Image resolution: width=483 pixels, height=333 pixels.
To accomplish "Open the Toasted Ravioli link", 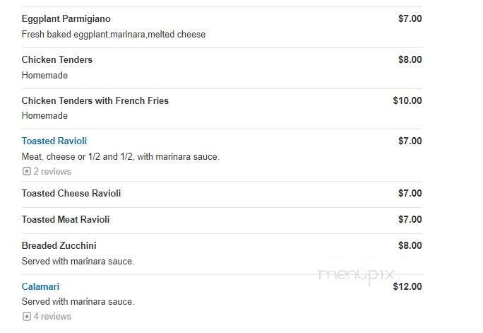I will (54, 141).
